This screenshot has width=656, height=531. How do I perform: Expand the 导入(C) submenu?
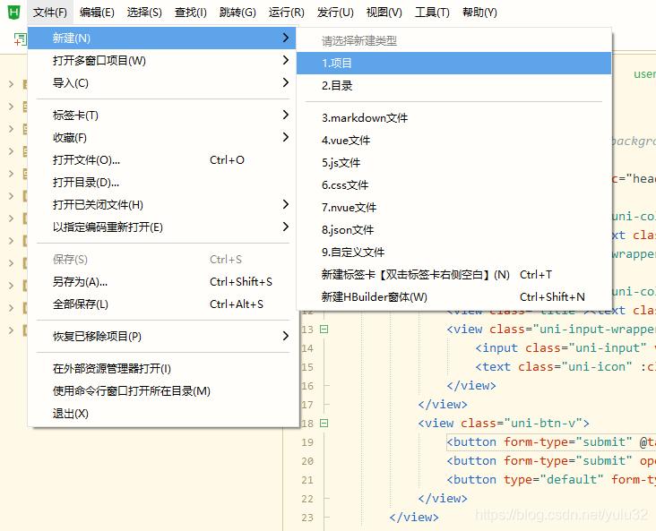285,83
